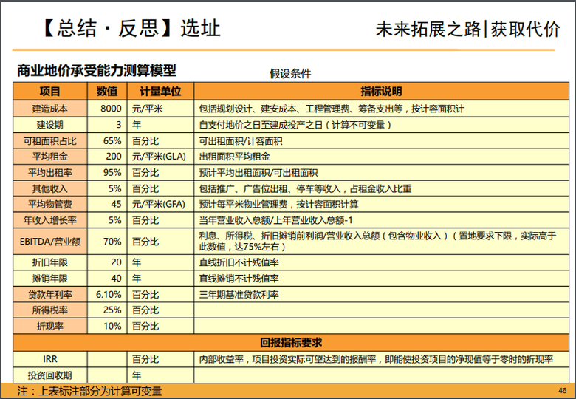Click the 计量单位 column header
This screenshot has width=576, height=399.
coord(160,92)
